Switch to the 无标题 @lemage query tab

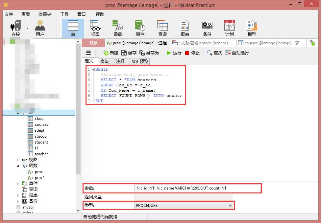(x=204, y=43)
